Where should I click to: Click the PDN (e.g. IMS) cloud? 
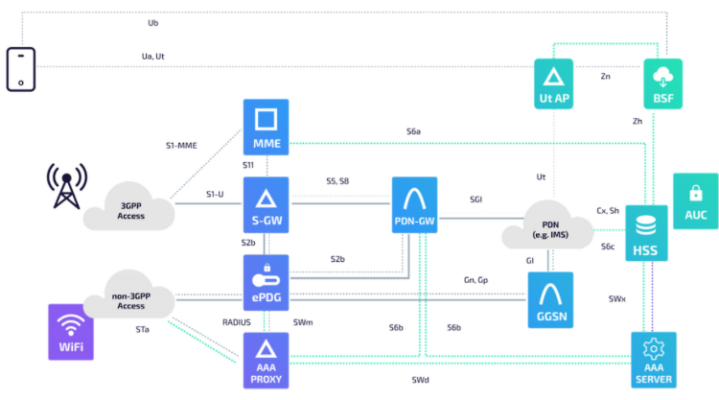click(548, 225)
